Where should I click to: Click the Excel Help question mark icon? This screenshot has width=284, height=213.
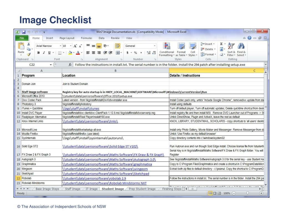point(249,38)
